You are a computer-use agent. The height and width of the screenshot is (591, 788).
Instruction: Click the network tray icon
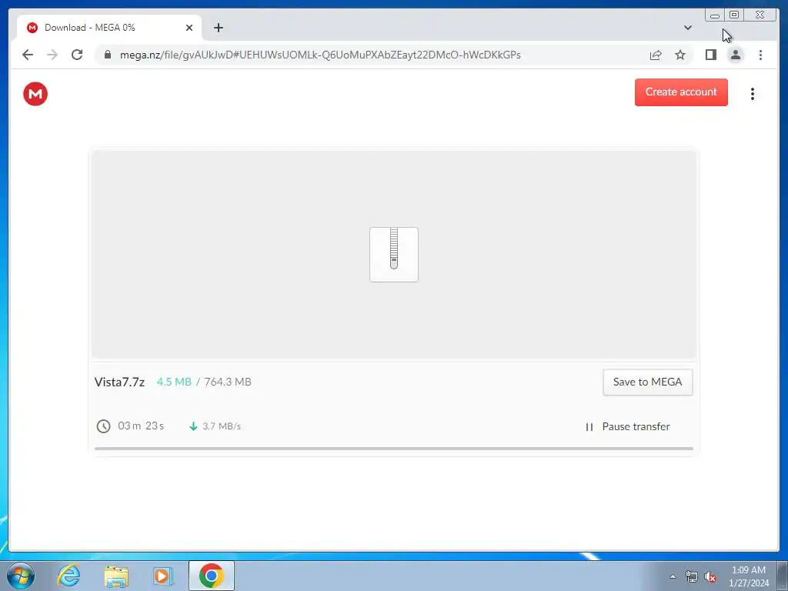tap(692, 577)
